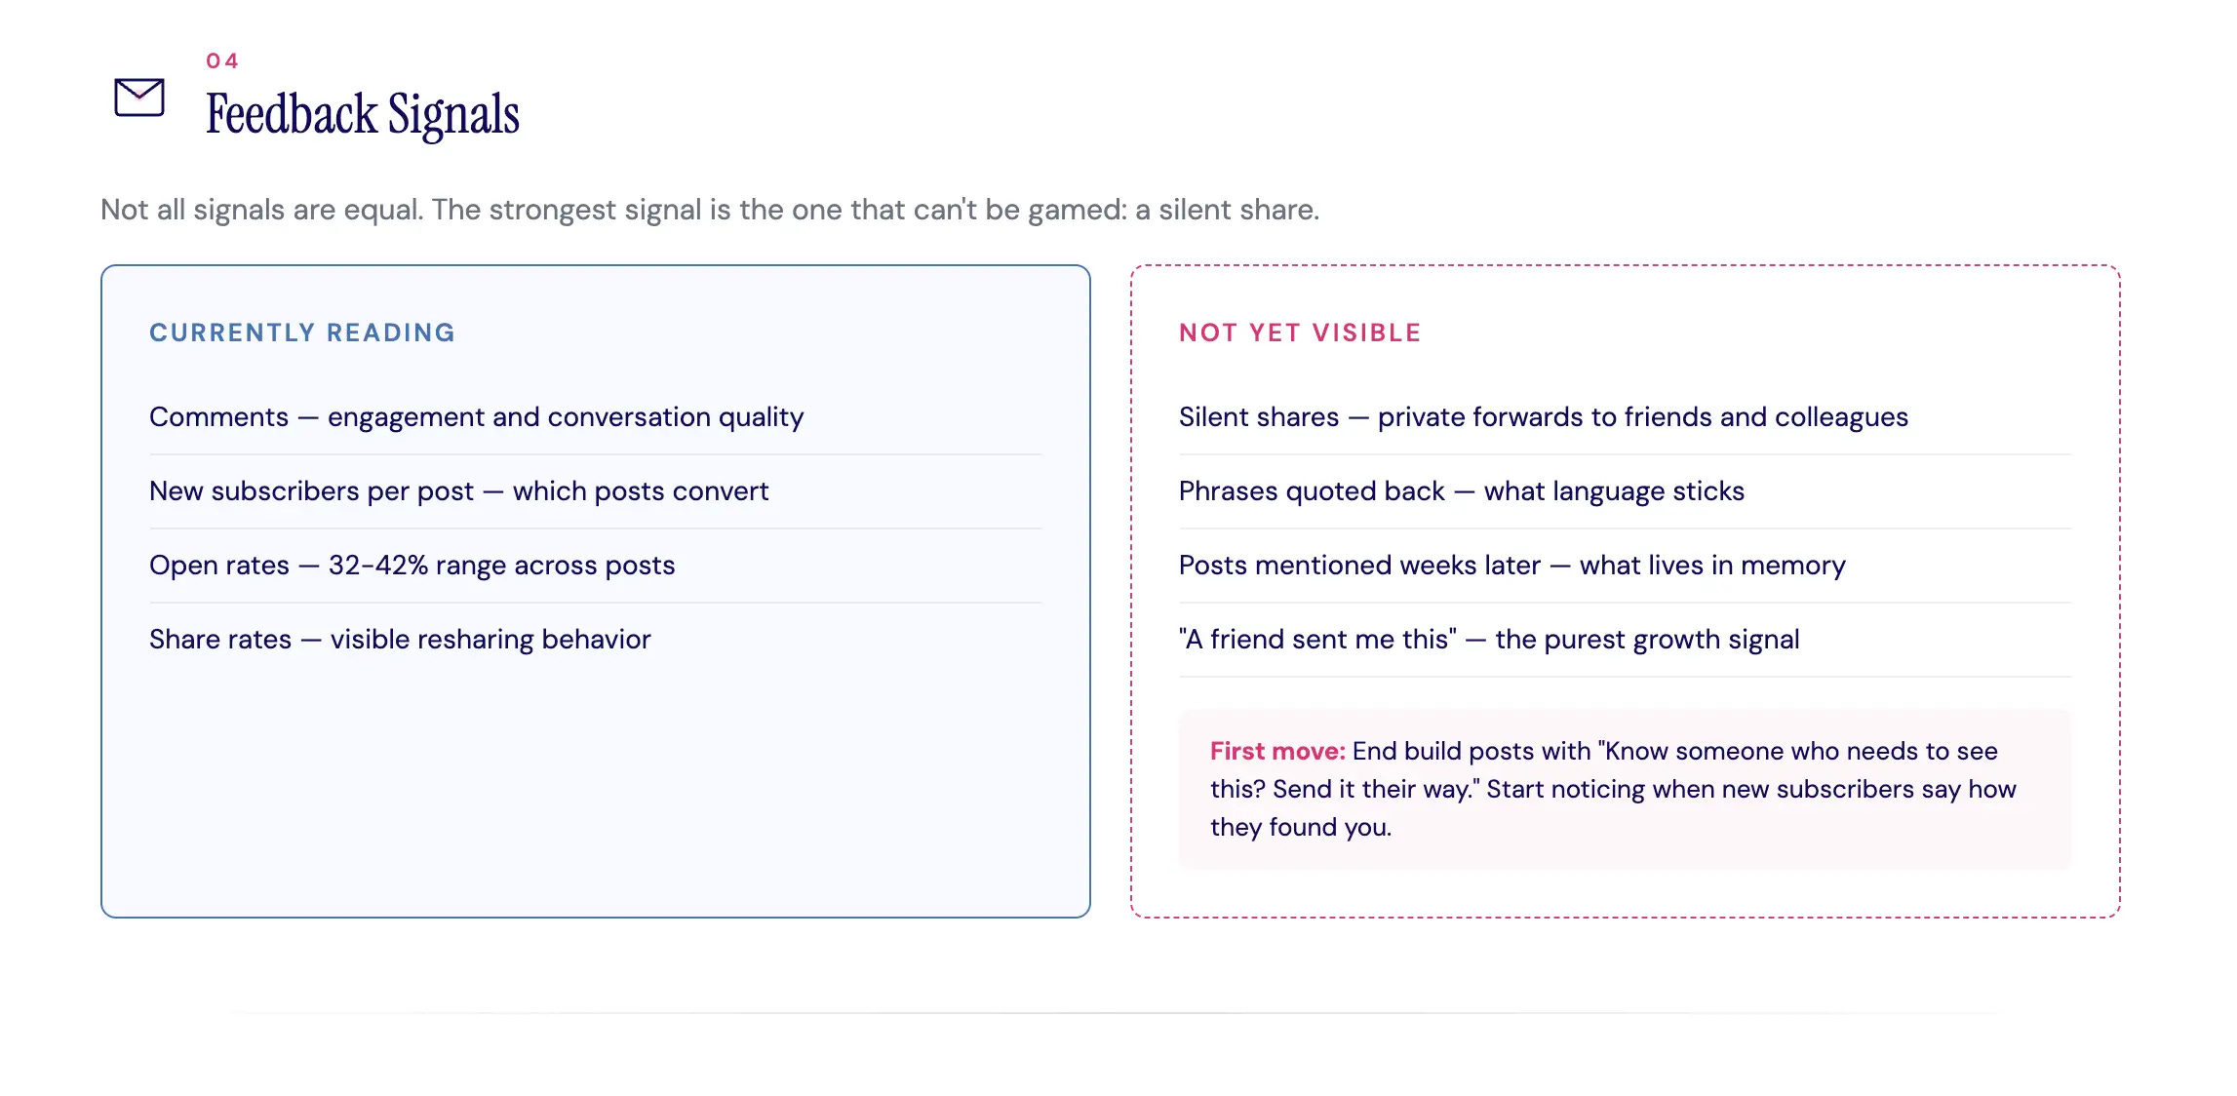Click the First move callout box
The image size is (2237, 1096).
(x=1625, y=789)
